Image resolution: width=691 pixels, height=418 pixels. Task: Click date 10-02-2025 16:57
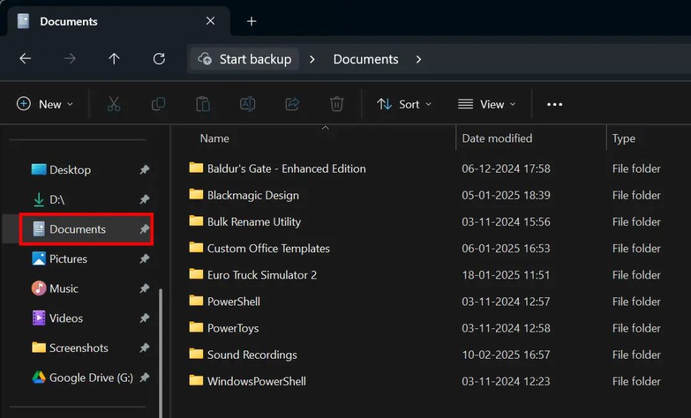coord(506,355)
